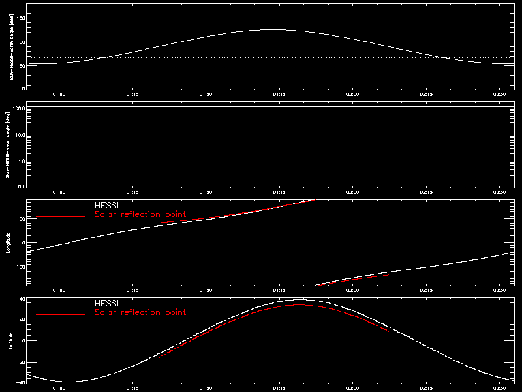This screenshot has height=392, width=522.
Task: Click "02:30" time label under Latitude plot
Action: tap(500, 388)
